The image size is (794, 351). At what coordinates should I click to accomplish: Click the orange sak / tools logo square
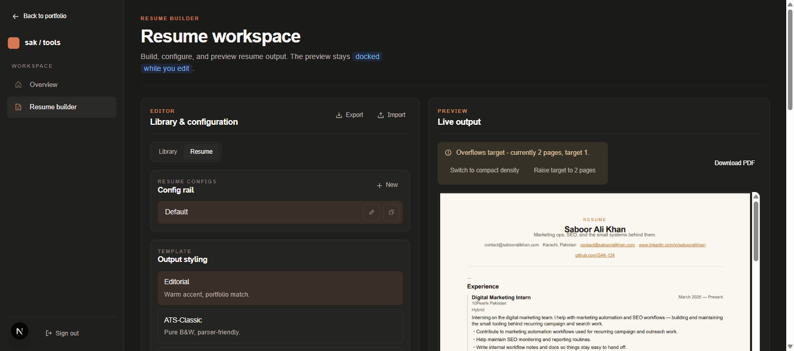click(x=13, y=43)
